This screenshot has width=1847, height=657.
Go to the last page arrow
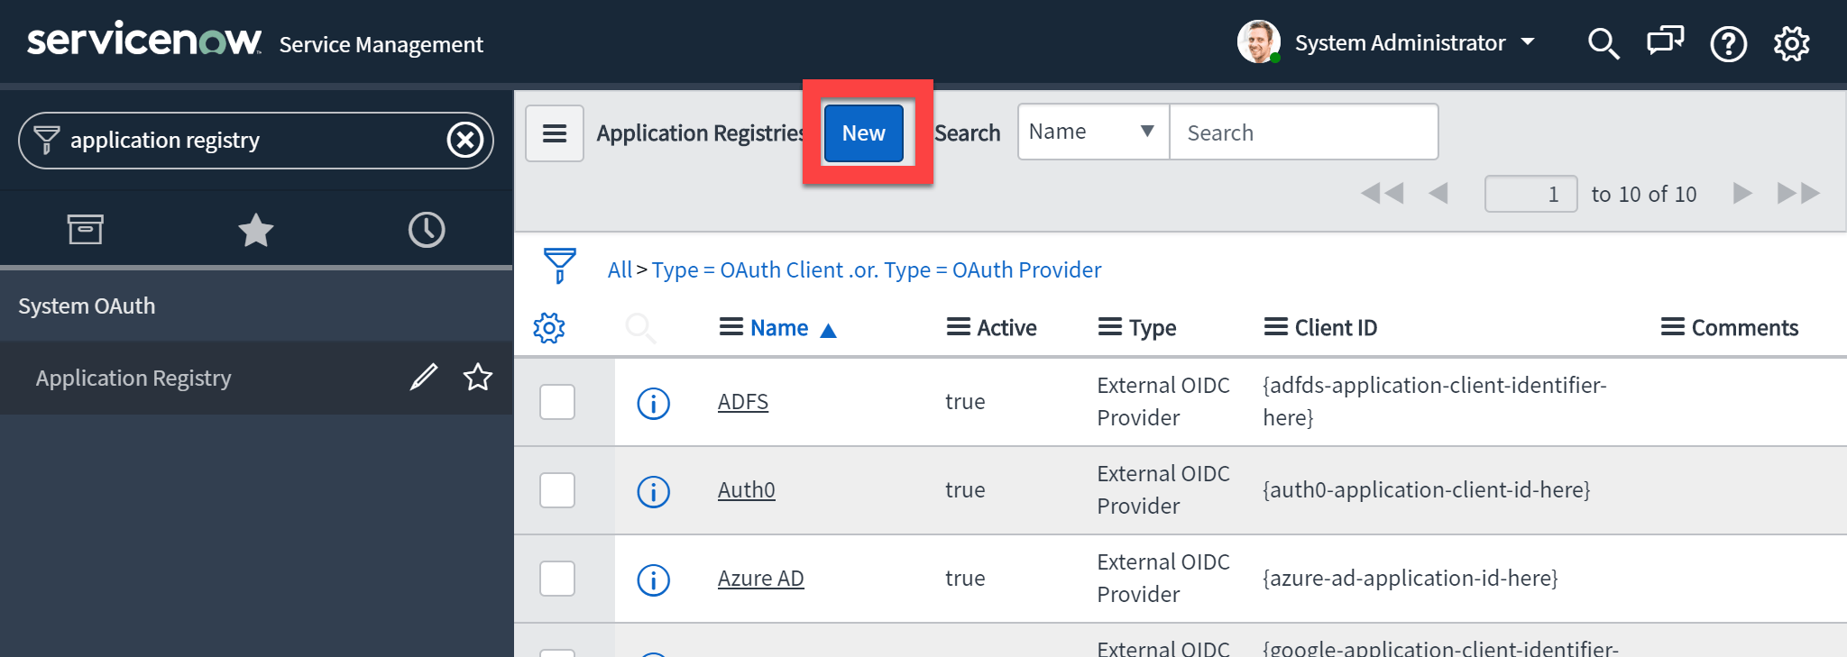pyautogui.click(x=1798, y=193)
